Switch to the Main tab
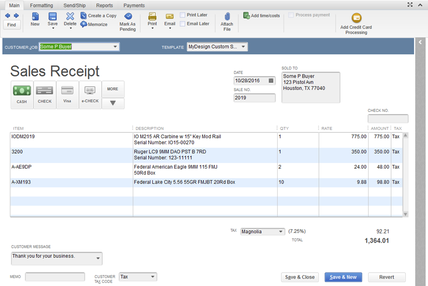This screenshot has height=286, width=428. click(x=14, y=5)
